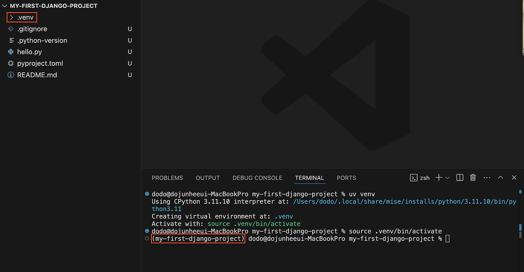The image size is (524, 272).
Task: Click the git icon beside .gitignore
Action: [x=11, y=29]
